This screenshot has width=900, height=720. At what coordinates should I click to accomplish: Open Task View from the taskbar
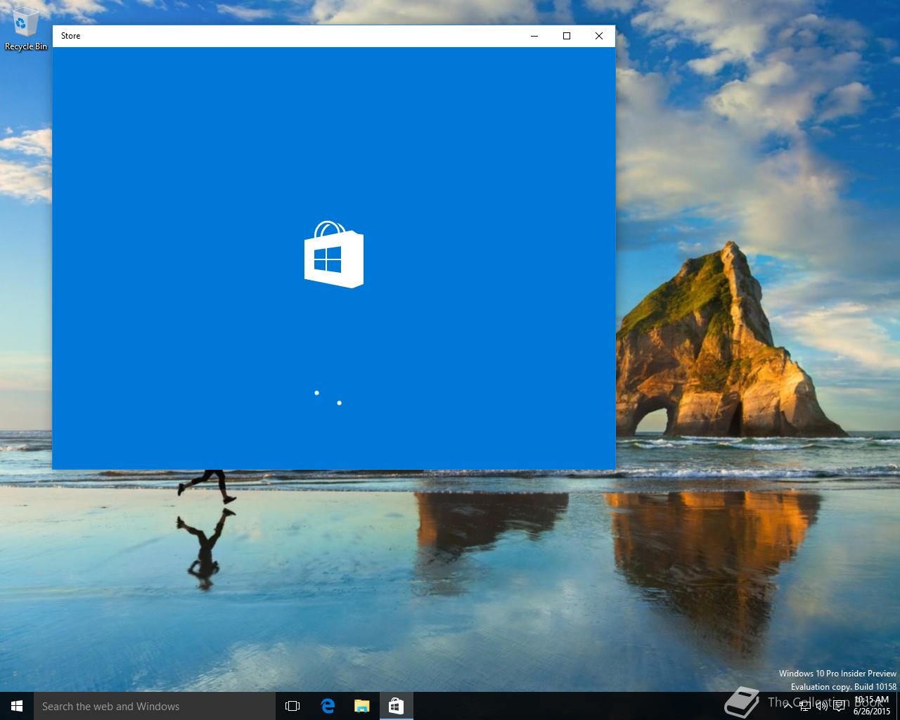292,706
